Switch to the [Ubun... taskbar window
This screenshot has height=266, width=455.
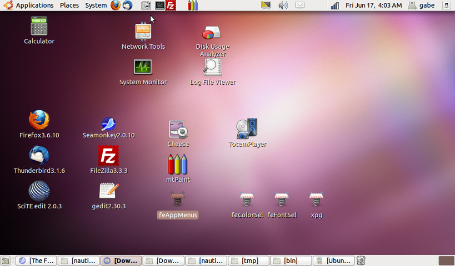pos(333,261)
